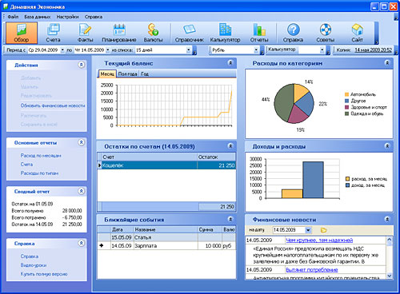Open the Счета accounts toolbar icon
The height and width of the screenshot is (294, 400).
point(54,33)
